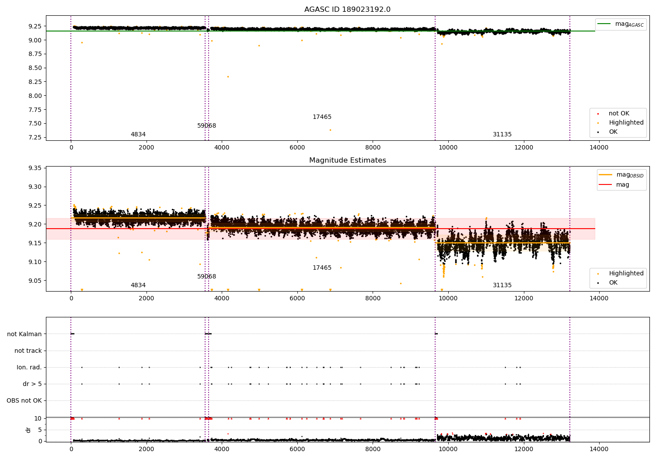Click obsid label 59068 in the top plot
This screenshot has height=459, width=656.
[x=206, y=126]
